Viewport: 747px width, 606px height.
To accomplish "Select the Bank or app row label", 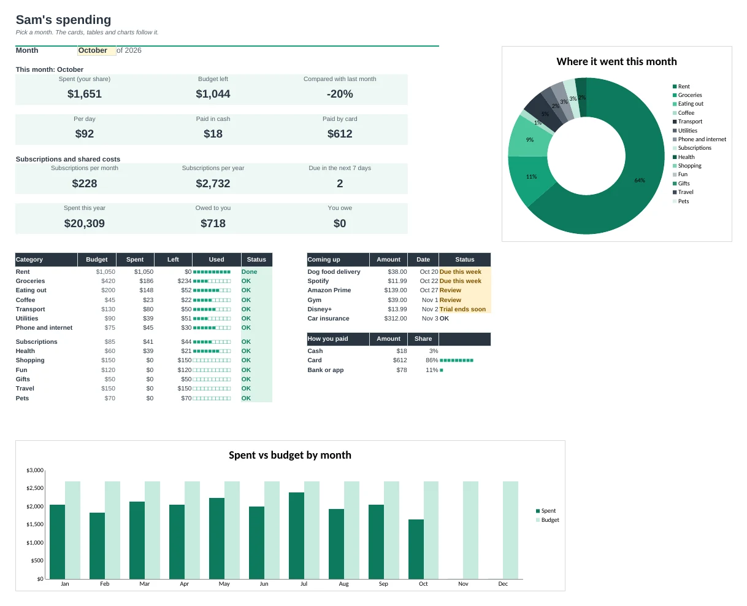I will pyautogui.click(x=326, y=370).
